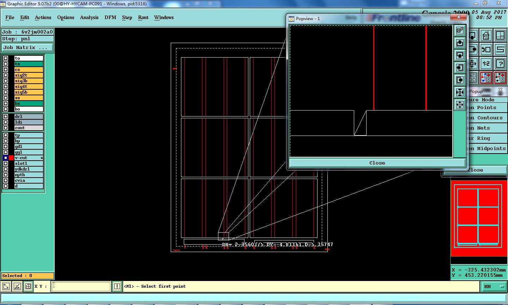Toggle display checkbox for layer rout
This screenshot has height=305, width=508.
6,128
